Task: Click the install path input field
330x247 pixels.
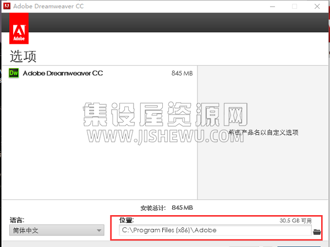Action: coord(215,230)
